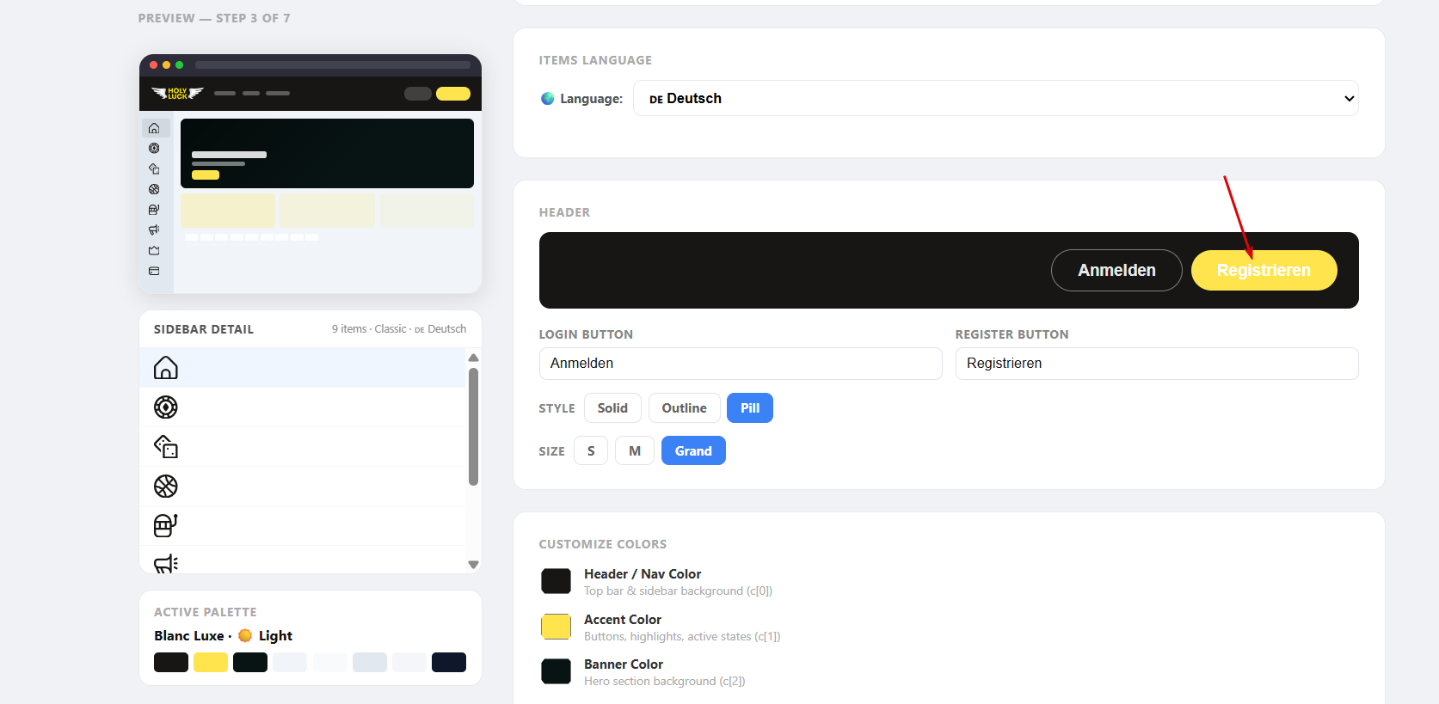Screen dimensions: 1439x704
Task: Click the dice icon in preview sidebar
Action: click(x=154, y=168)
